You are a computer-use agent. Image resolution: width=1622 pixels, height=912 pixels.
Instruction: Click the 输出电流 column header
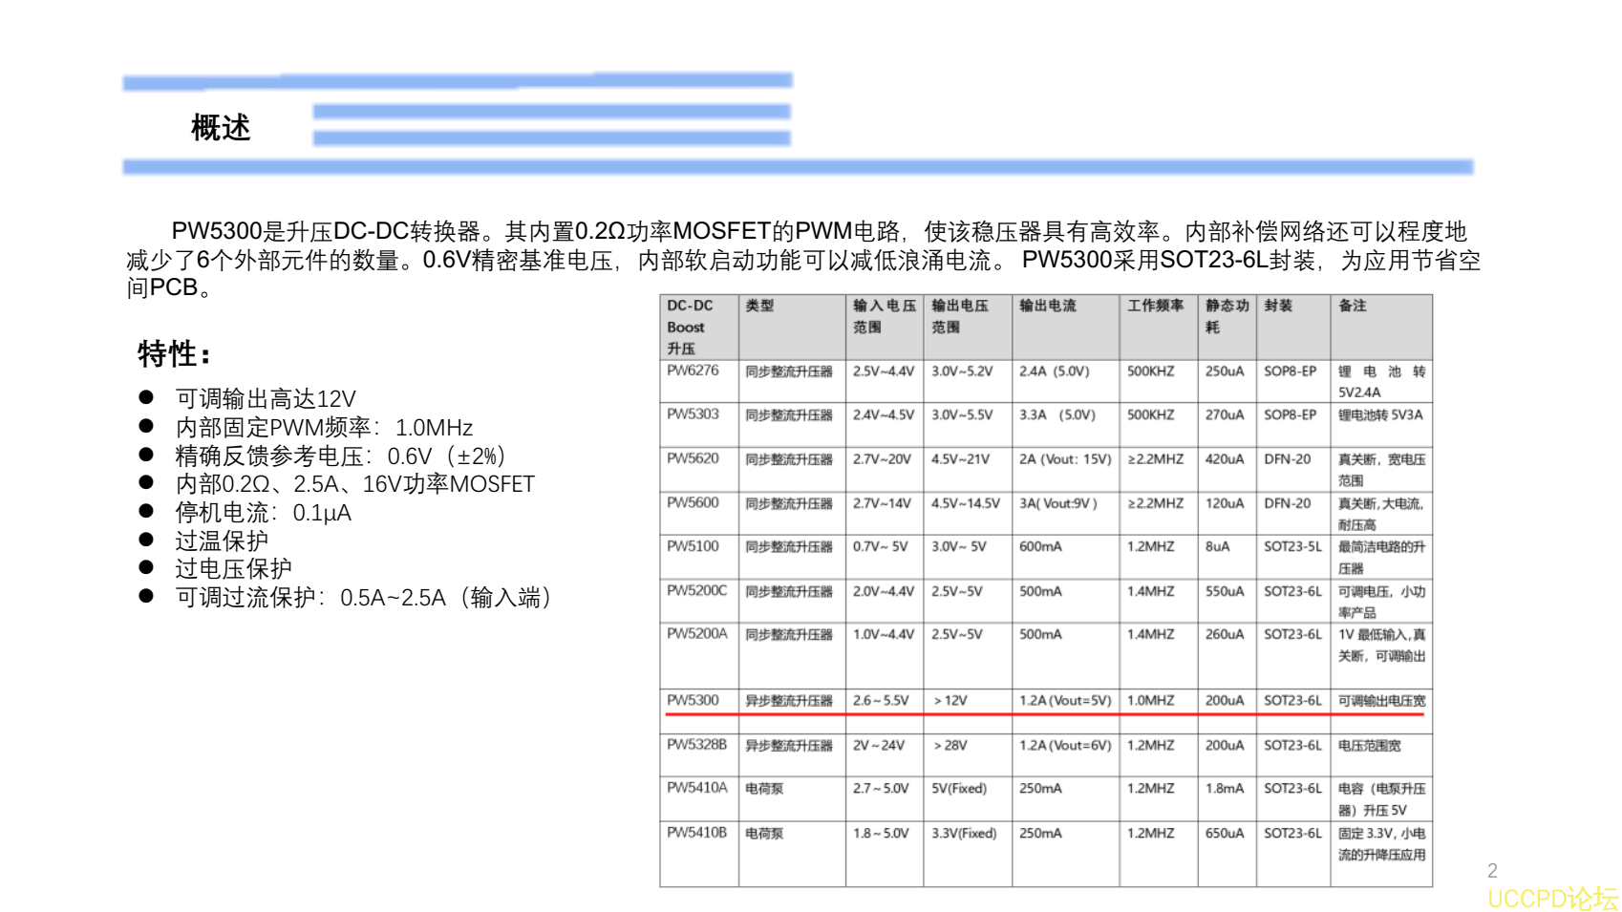coord(1051,307)
